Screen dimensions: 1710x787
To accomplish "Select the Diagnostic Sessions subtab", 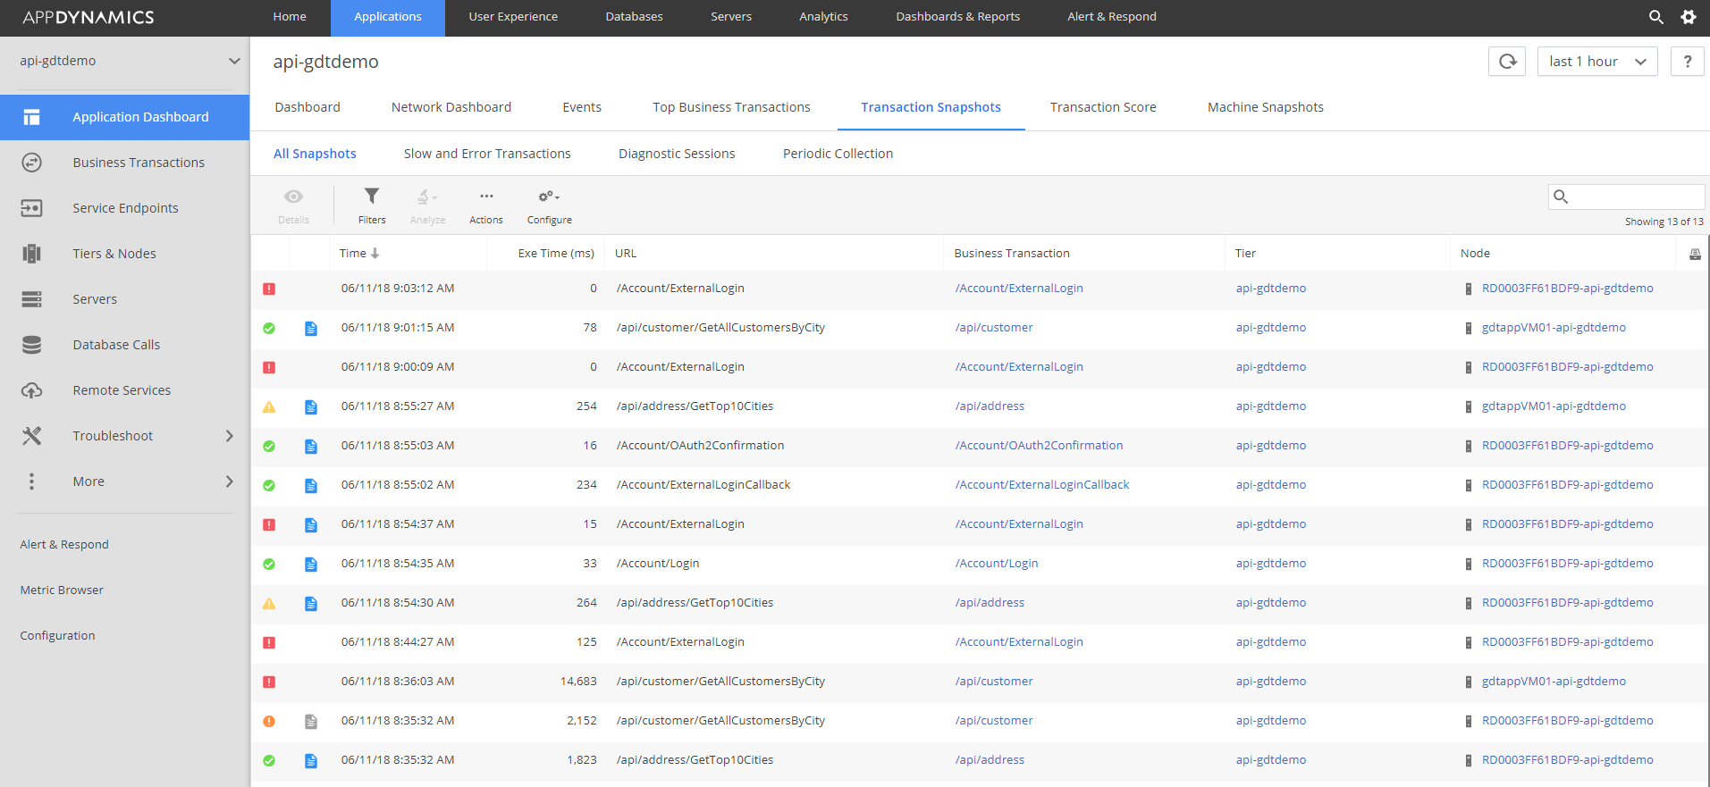I will [x=677, y=154].
